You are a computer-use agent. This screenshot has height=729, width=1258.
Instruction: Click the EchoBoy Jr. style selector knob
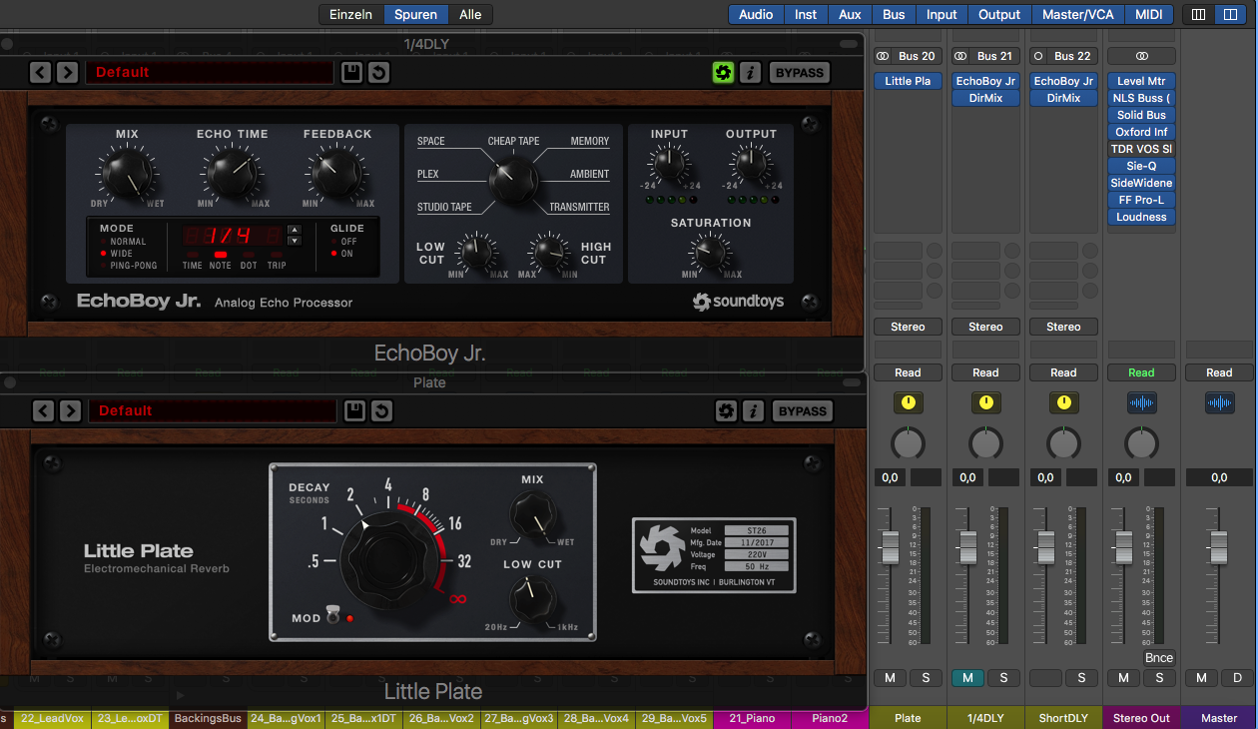tap(512, 182)
